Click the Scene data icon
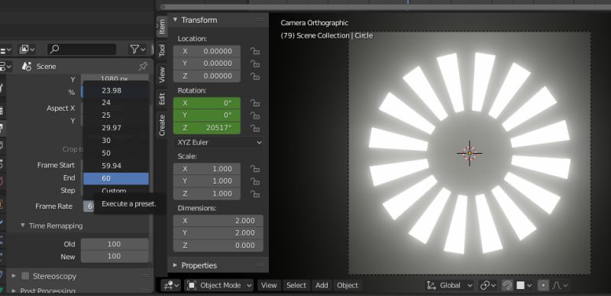Screen dimensions: 611x296 coord(27,67)
